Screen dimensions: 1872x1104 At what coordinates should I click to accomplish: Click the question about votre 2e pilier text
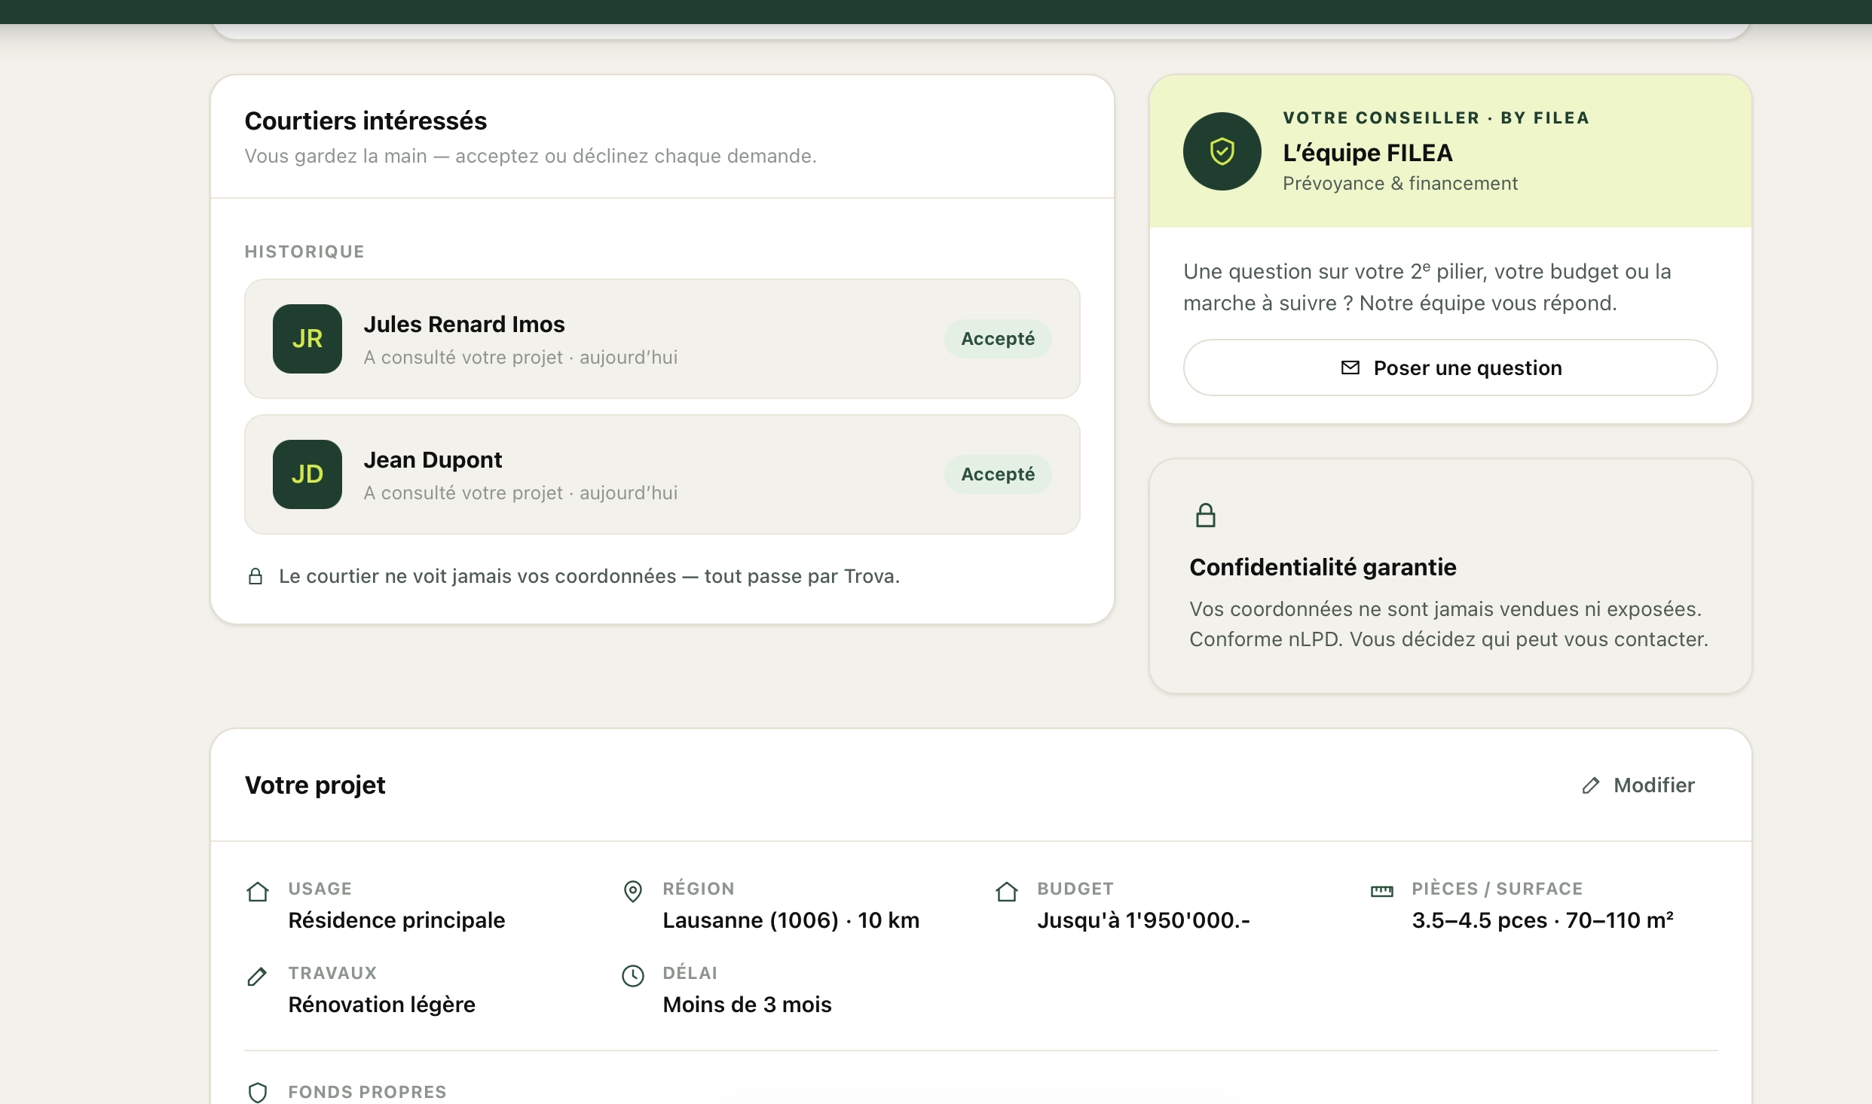1427,287
